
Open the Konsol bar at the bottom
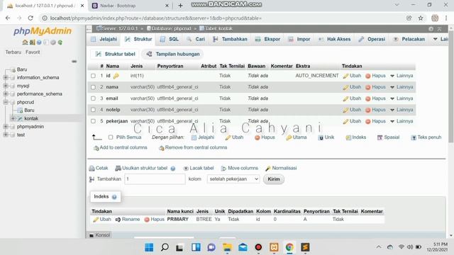[99, 235]
